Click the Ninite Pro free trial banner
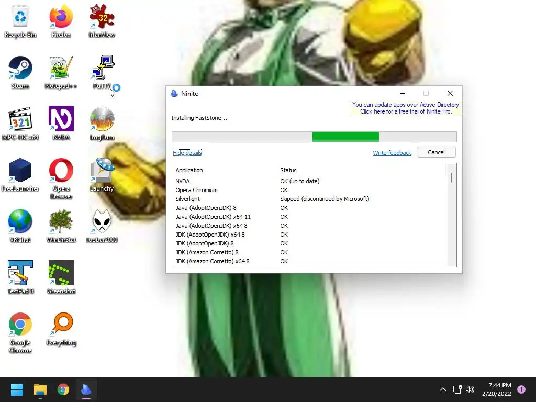 [x=406, y=108]
